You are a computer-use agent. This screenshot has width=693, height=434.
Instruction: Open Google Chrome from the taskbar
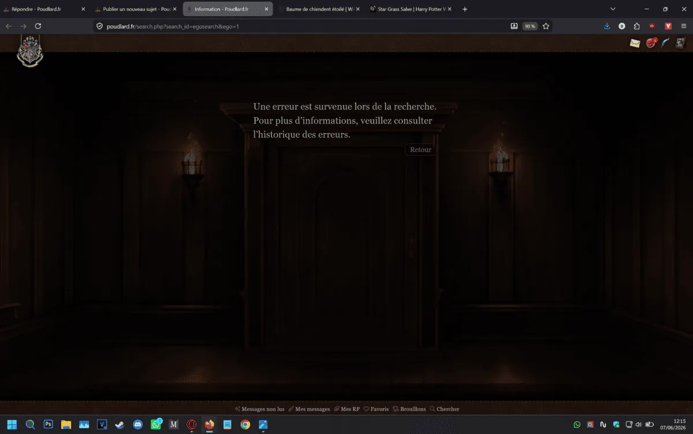(x=245, y=424)
